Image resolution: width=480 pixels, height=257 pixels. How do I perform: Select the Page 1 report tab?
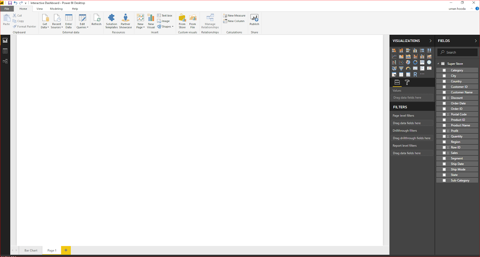pyautogui.click(x=52, y=250)
